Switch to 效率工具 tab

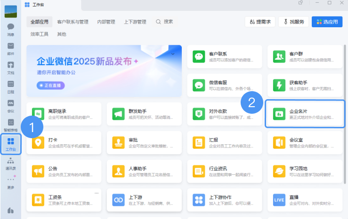(x=39, y=34)
